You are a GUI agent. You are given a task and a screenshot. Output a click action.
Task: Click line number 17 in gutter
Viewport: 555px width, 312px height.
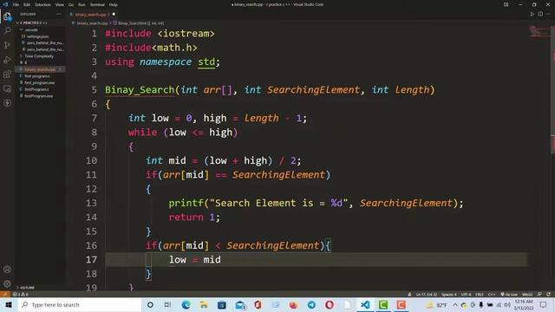91,260
